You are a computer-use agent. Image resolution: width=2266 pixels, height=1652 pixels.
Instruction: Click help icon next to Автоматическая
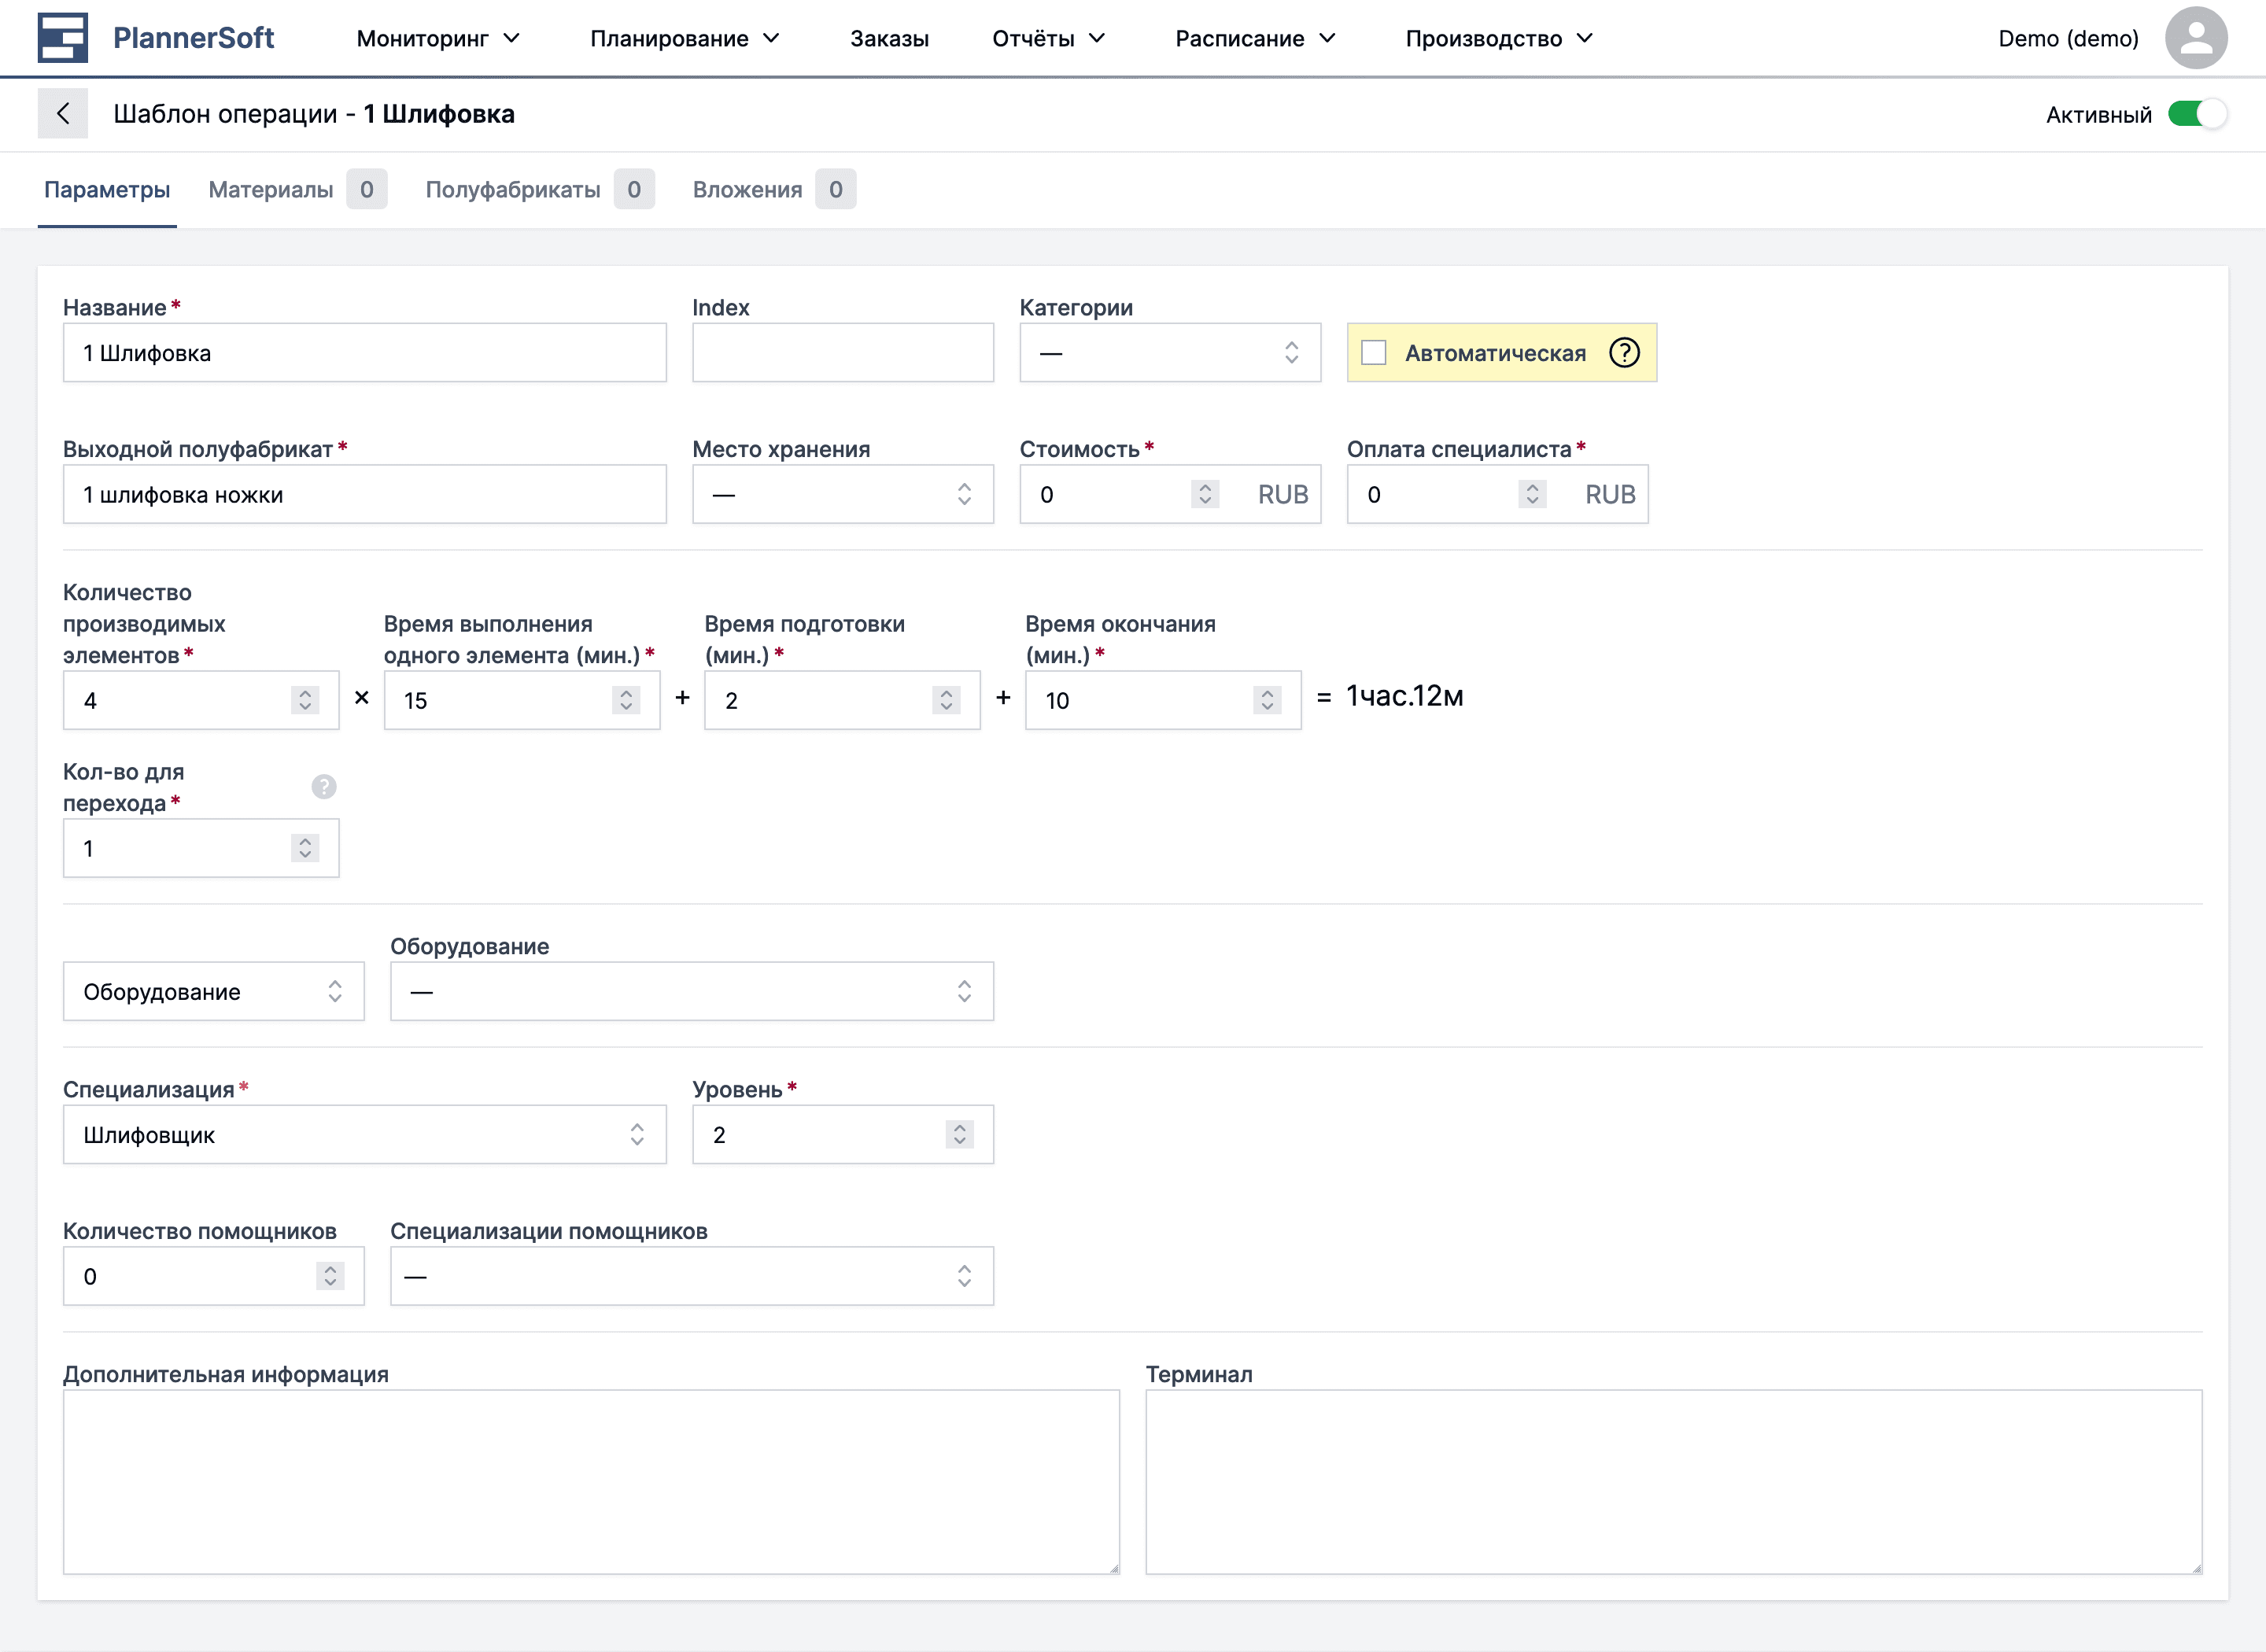point(1624,353)
